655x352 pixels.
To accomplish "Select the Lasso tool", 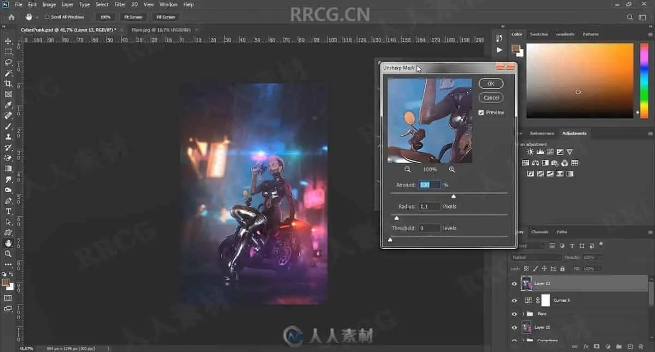I will (8, 62).
